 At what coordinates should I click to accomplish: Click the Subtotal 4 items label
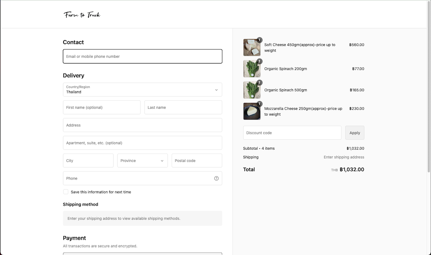point(259,149)
